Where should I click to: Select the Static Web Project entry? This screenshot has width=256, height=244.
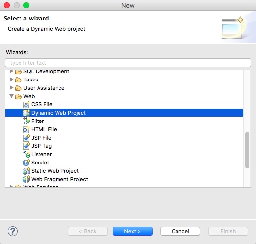(55, 171)
